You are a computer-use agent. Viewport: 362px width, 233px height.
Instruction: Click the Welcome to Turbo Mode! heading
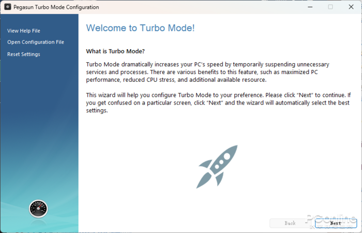[140, 28]
